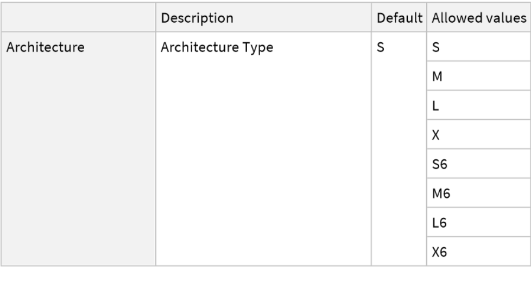Select the M allowed value

(437, 76)
